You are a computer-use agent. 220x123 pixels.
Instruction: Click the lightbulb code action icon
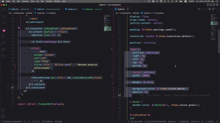19,28
